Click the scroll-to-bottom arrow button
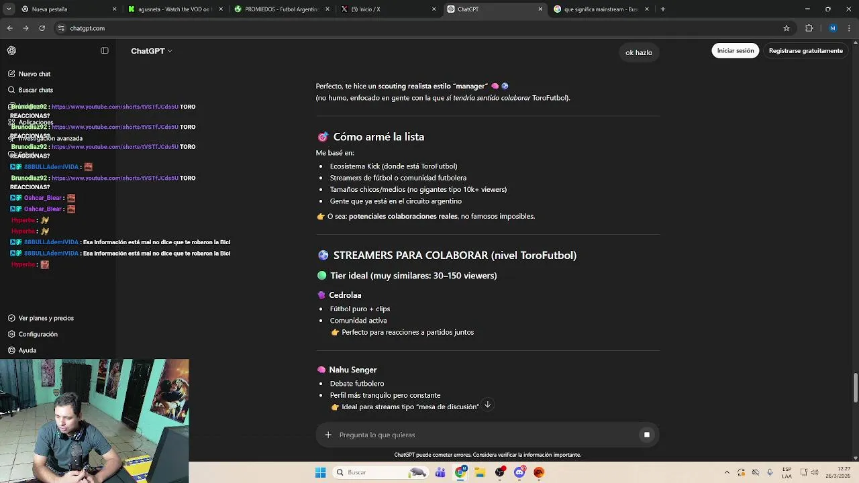 (488, 405)
